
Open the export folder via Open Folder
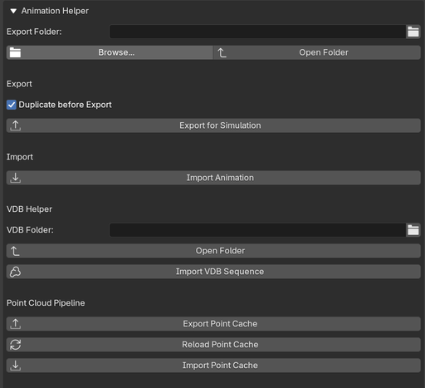pyautogui.click(x=317, y=52)
